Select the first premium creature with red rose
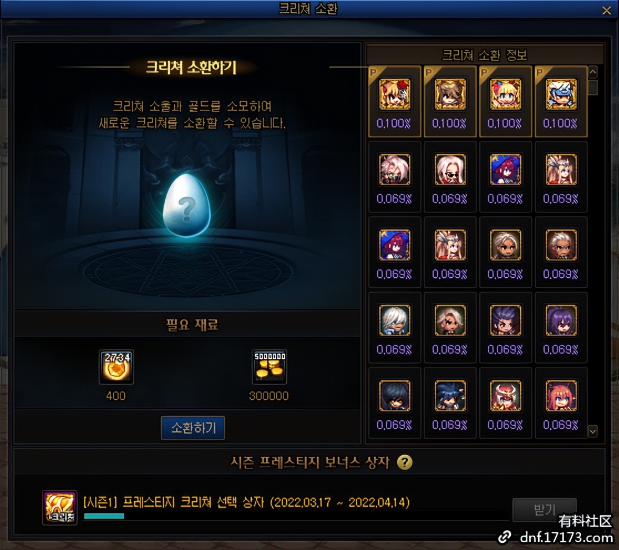This screenshot has width=619, height=550. [394, 94]
